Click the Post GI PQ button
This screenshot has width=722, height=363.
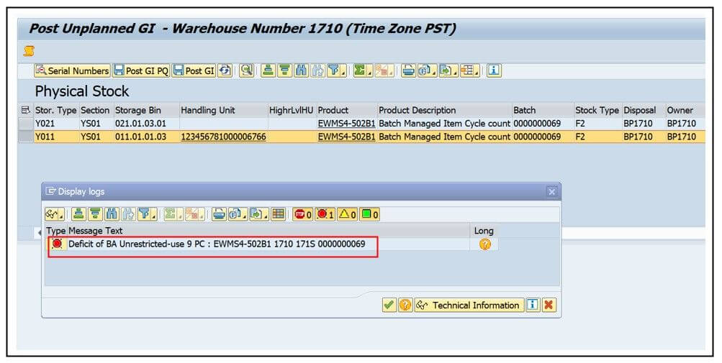pos(141,71)
